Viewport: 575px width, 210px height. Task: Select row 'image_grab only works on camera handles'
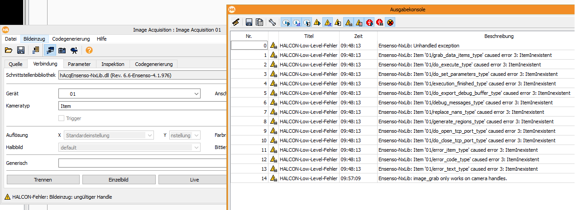click(402, 178)
